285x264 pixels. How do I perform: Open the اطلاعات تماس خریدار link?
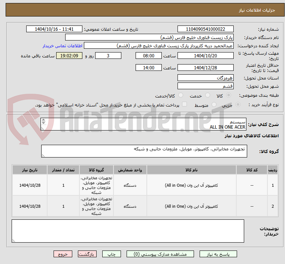click(x=63, y=46)
